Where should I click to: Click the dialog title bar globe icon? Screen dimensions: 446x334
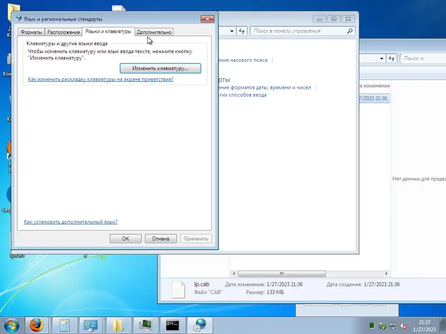click(19, 19)
